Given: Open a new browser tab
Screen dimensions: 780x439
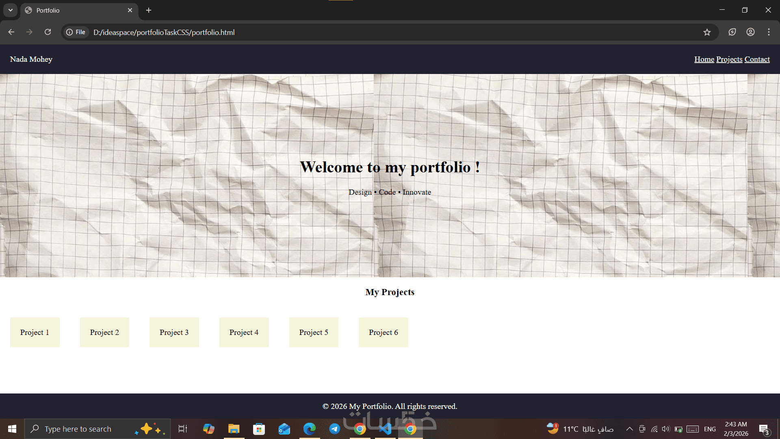Looking at the screenshot, I should (149, 10).
